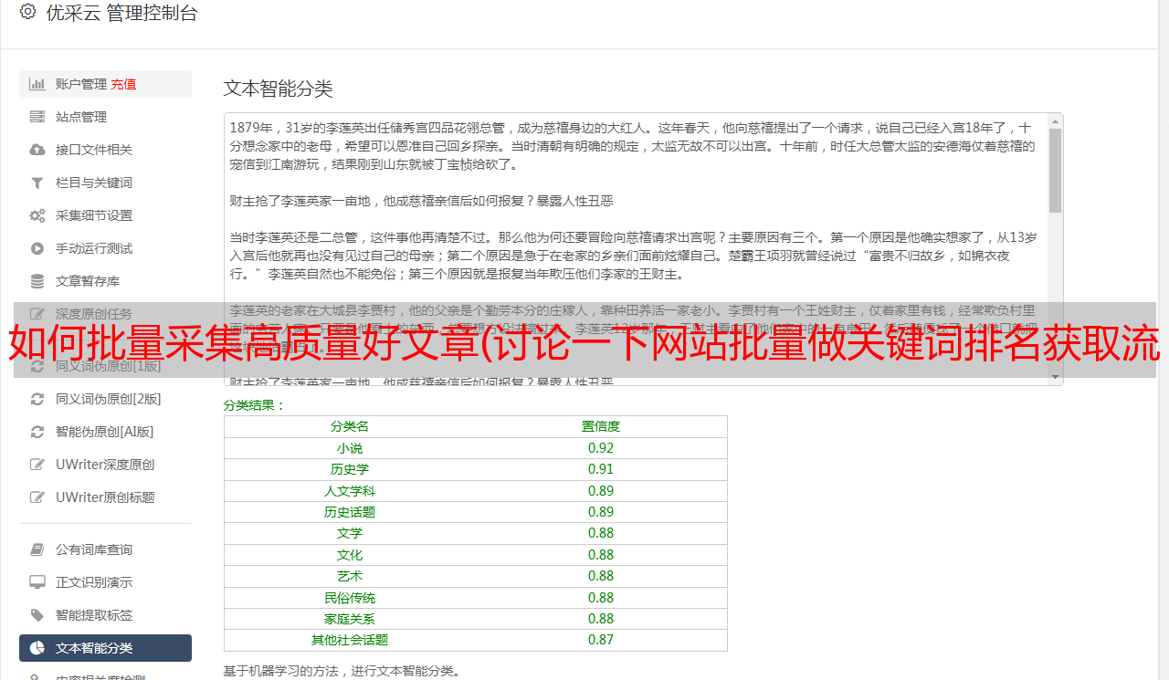Click the edit pencil icon for UWriter原创标题

click(x=37, y=497)
